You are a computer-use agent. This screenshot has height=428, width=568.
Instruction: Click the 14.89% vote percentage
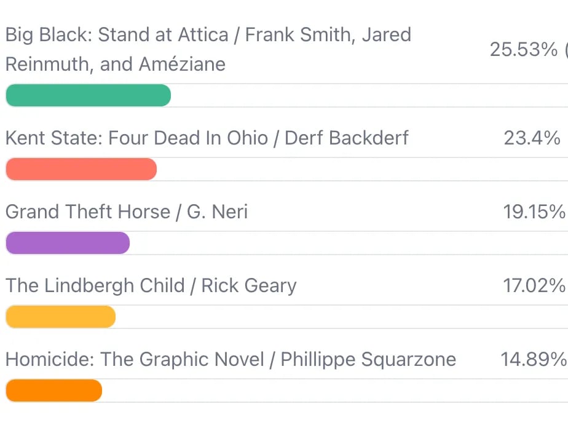point(533,359)
